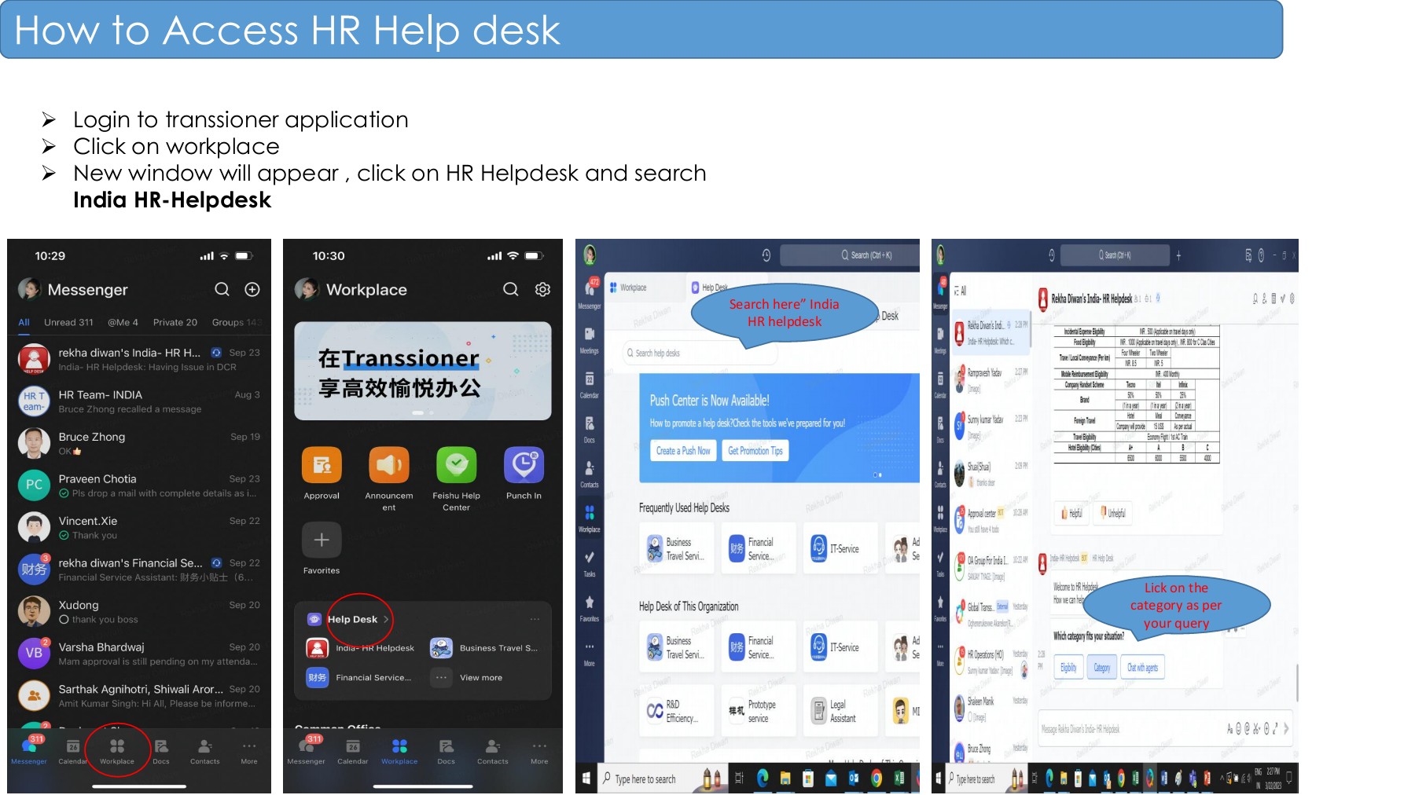Mark the helpdesk reply as Unhelpful

1112,513
